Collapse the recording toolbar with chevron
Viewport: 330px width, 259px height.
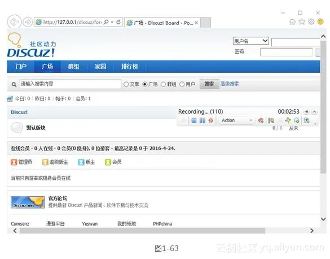tap(314, 111)
